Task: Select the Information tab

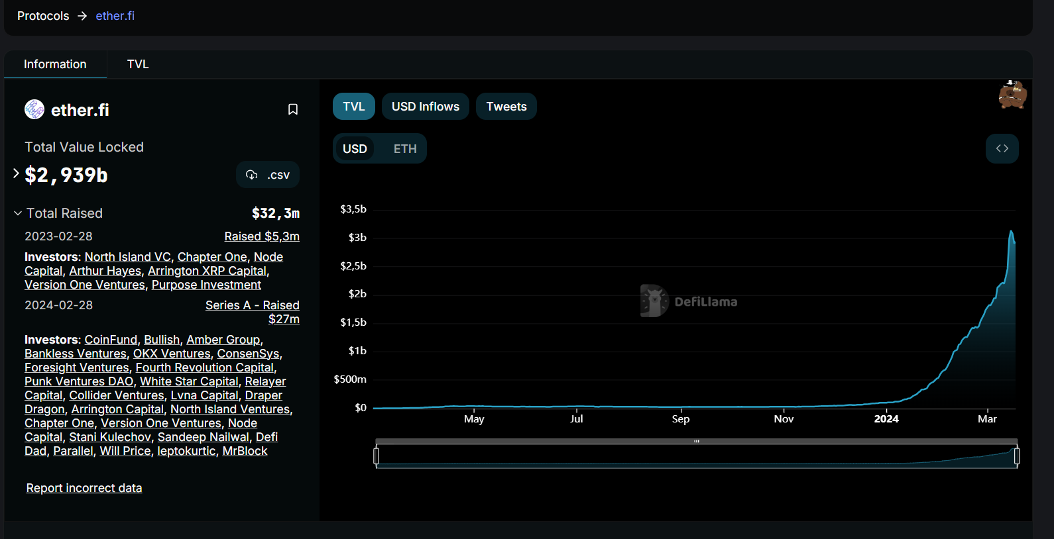Action: [x=55, y=64]
